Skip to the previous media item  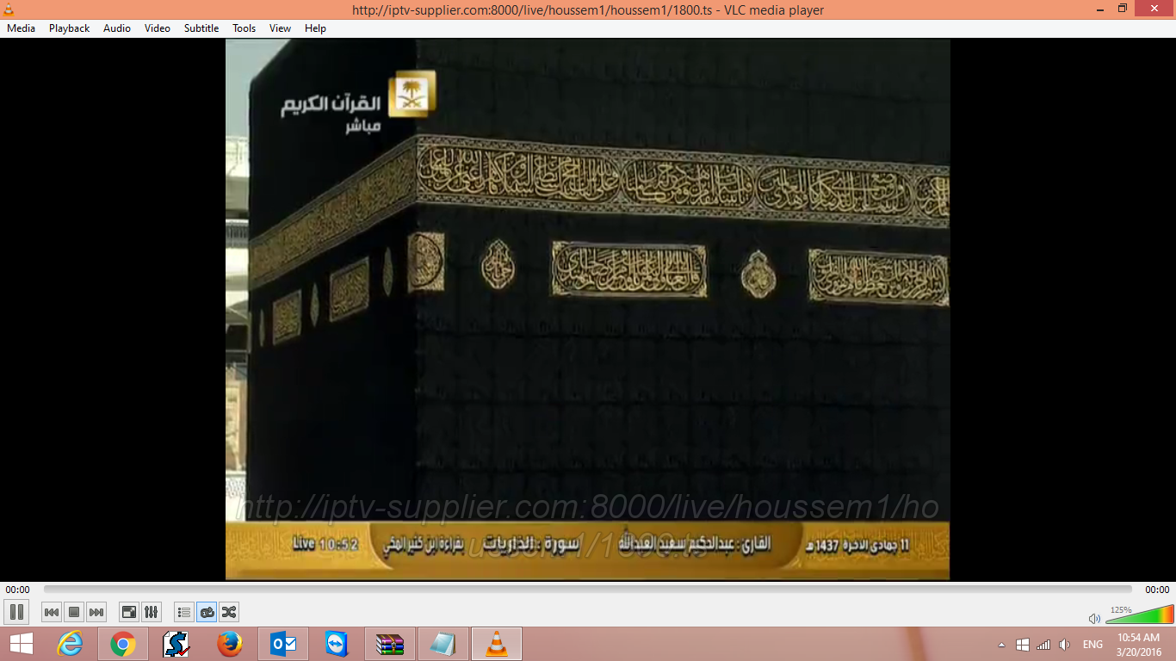tap(52, 612)
